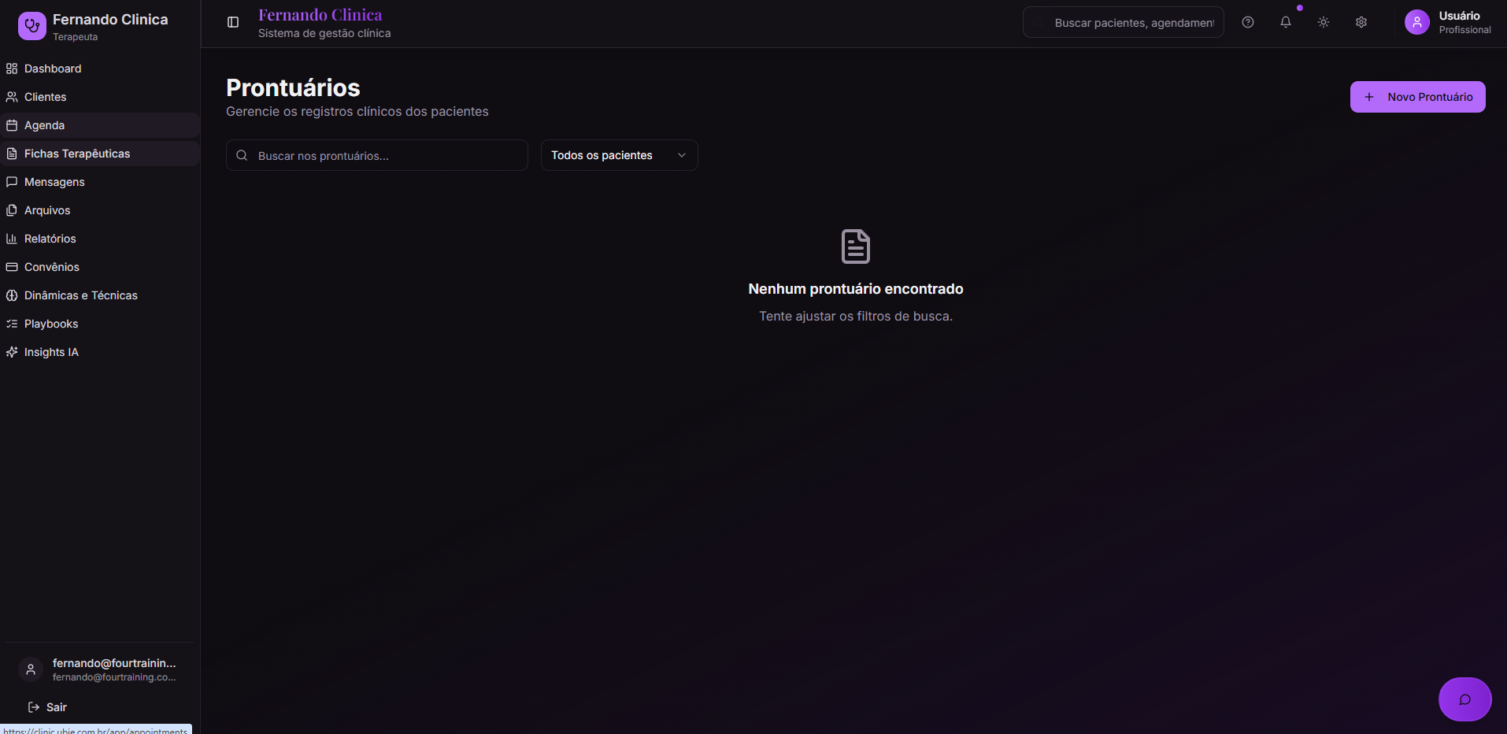Click the Dashboard grid icon
The image size is (1507, 734).
tap(12, 69)
